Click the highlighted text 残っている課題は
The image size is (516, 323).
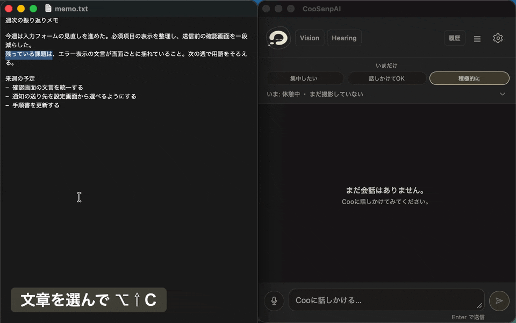point(29,54)
